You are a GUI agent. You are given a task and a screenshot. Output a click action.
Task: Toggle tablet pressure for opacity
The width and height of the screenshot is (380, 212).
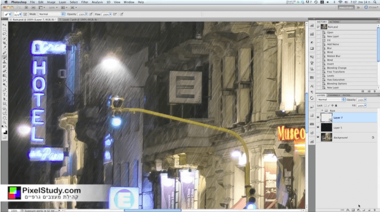coord(91,14)
